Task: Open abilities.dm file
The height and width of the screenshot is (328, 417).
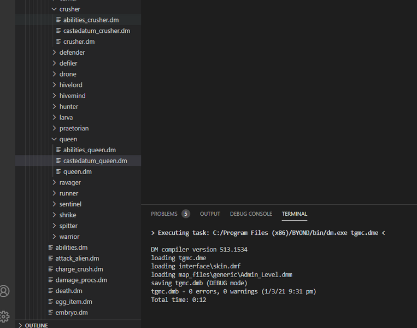Action: point(71,248)
